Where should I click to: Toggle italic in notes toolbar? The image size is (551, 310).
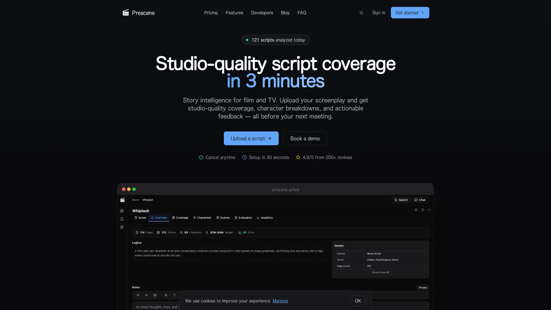tap(174, 295)
